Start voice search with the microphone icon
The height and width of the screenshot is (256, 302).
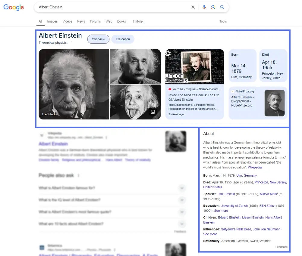pos(204,7)
